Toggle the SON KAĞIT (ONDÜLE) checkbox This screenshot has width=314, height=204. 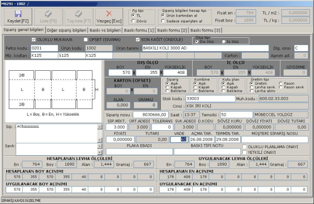tap(137, 40)
